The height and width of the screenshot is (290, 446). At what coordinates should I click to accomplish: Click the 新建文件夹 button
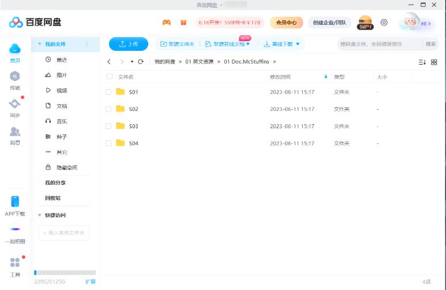point(177,44)
